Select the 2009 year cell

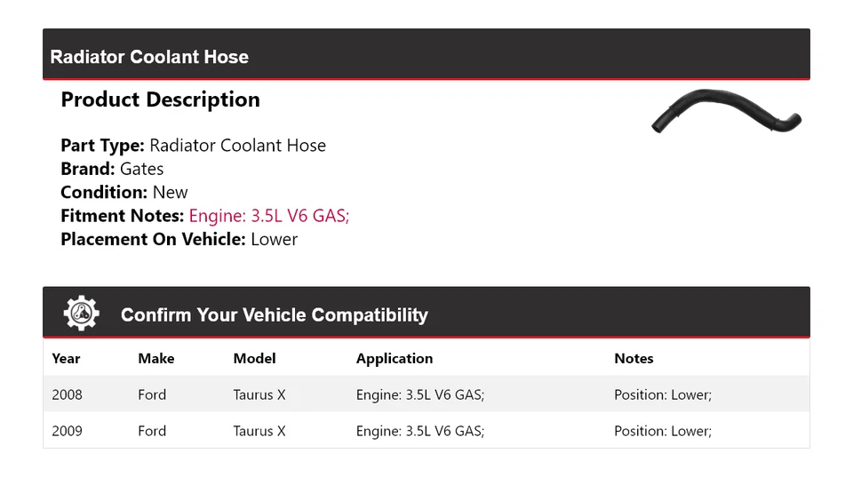click(x=67, y=431)
